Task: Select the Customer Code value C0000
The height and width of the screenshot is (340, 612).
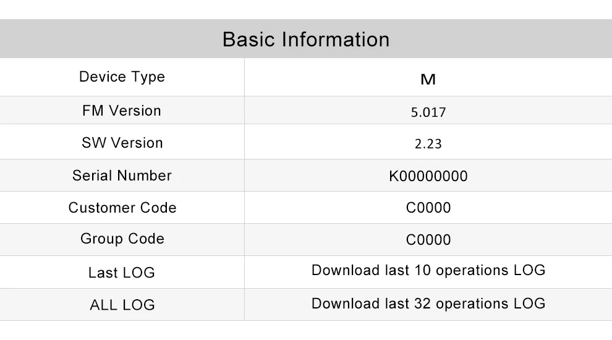Action: pos(428,208)
